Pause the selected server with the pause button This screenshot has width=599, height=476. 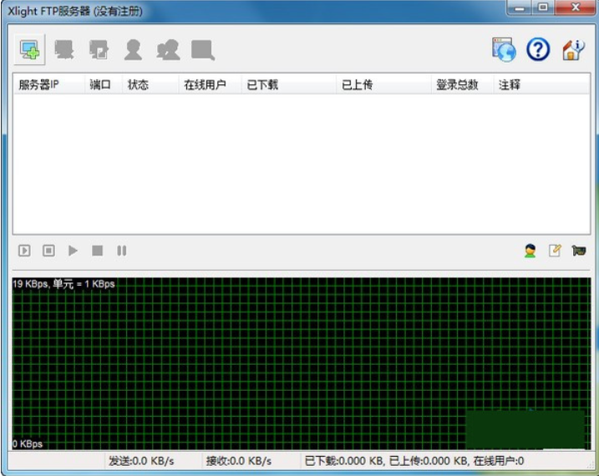[x=121, y=251]
